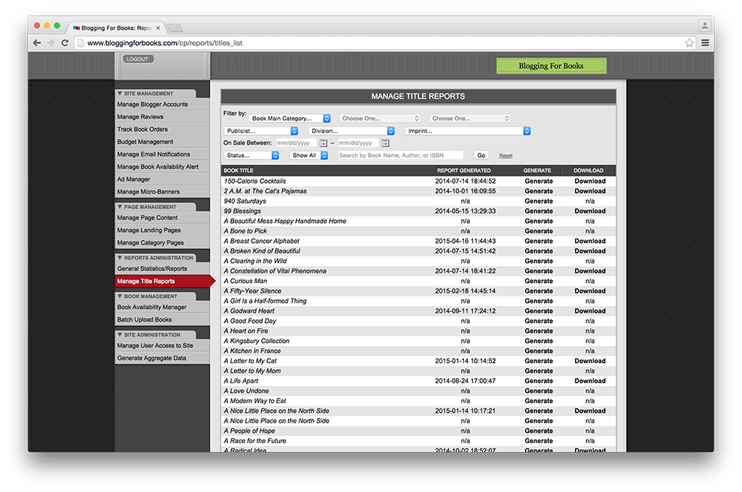Open General Statistics/Reports menu item
The height and width of the screenshot is (492, 742).
[x=152, y=269]
